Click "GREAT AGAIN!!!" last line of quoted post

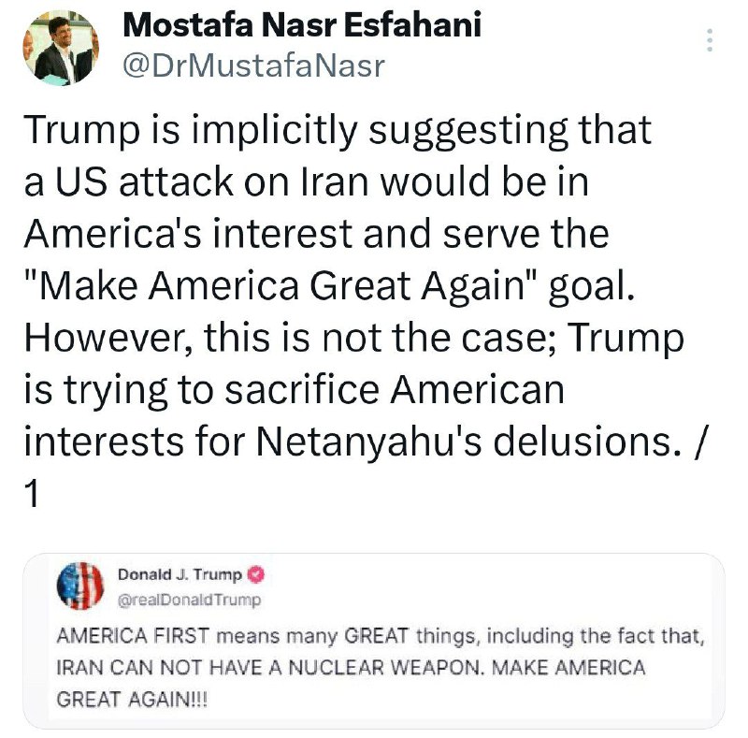click(132, 700)
